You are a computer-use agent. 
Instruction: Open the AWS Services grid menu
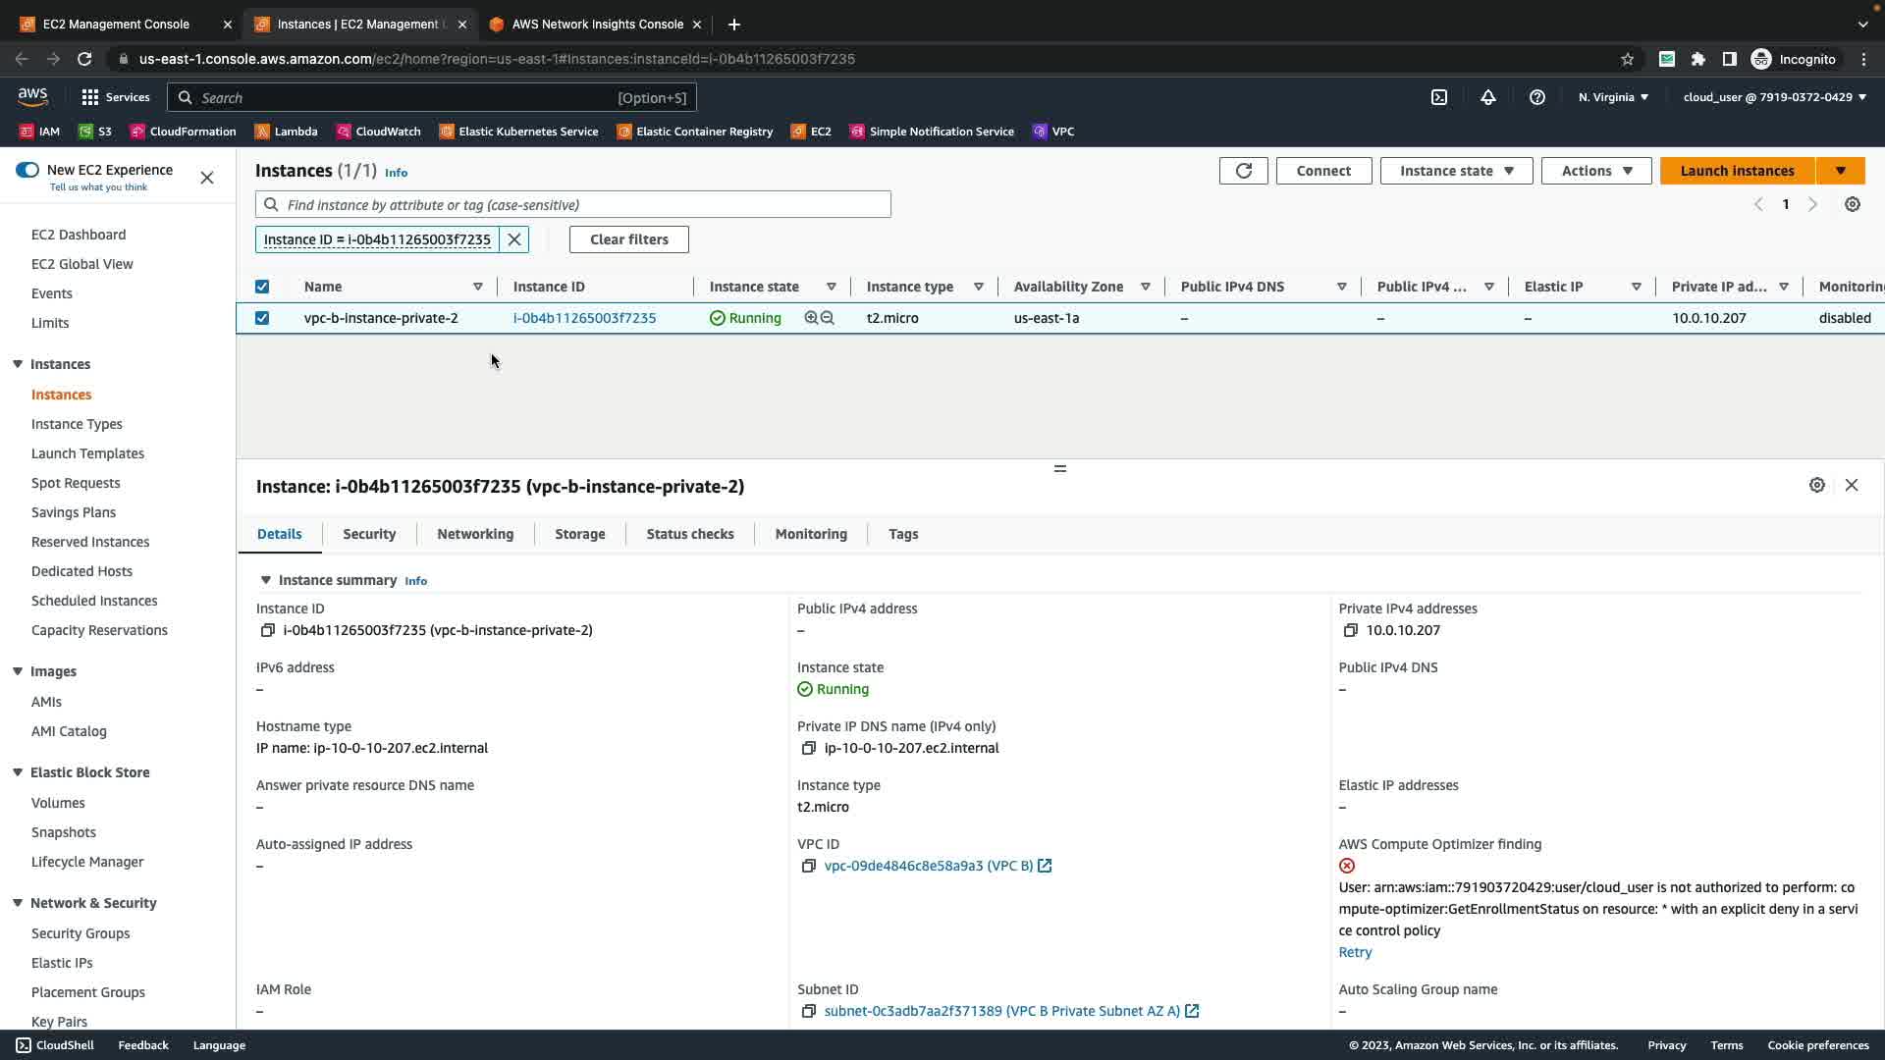pyautogui.click(x=90, y=97)
